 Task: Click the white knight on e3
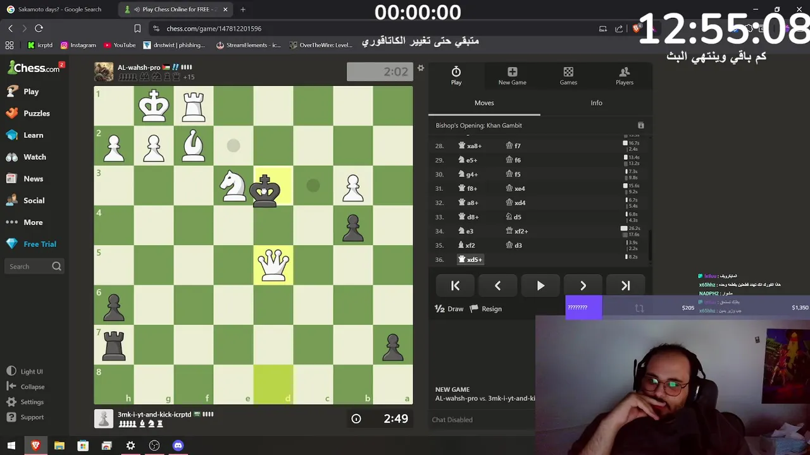pos(233,186)
